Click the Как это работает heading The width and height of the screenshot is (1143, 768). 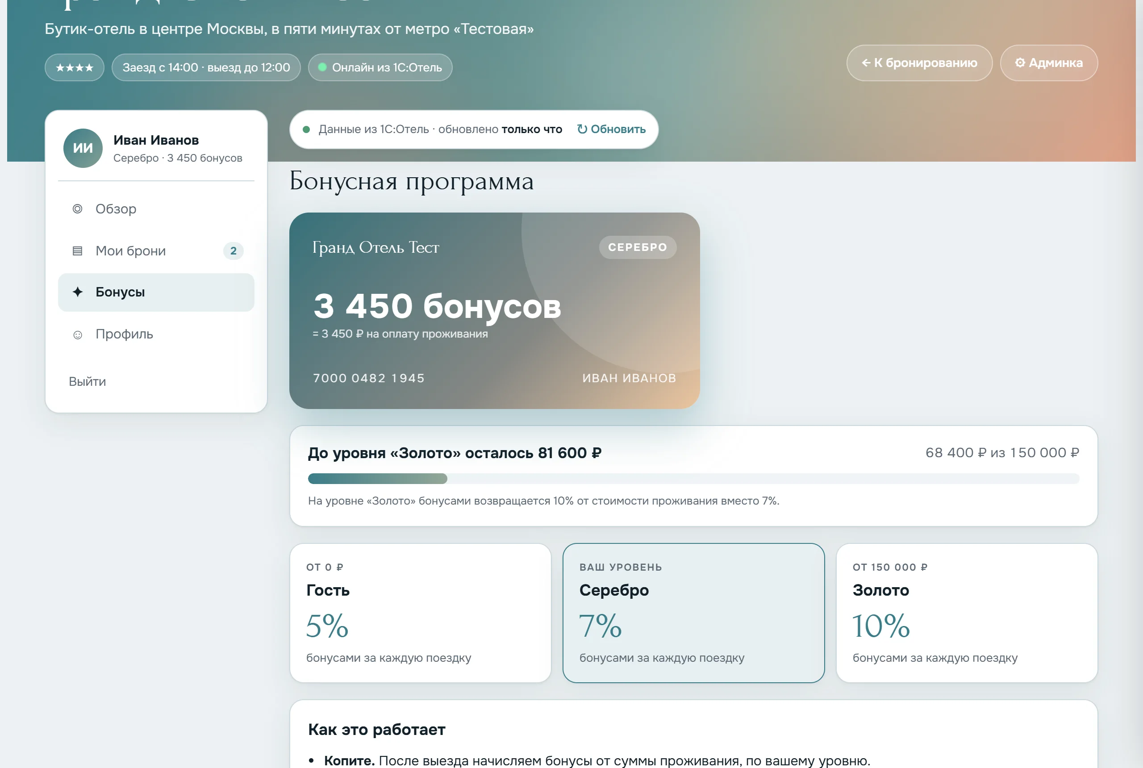point(376,730)
